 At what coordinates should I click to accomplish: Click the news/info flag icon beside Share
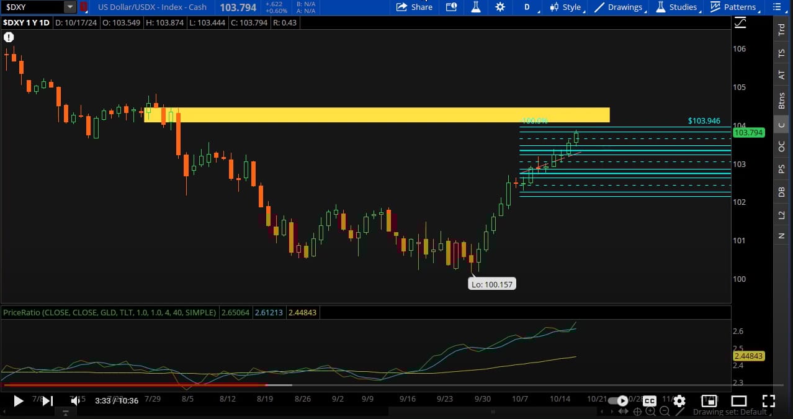pyautogui.click(x=451, y=7)
